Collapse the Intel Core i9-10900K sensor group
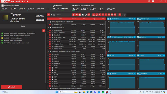Screen dimensions: 167x94 pyautogui.click(x=48, y=28)
